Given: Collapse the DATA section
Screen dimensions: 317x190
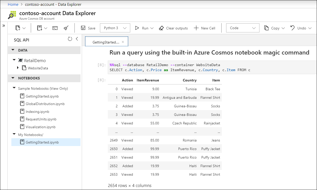Looking at the screenshot, I should pyautogui.click(x=13, y=50).
